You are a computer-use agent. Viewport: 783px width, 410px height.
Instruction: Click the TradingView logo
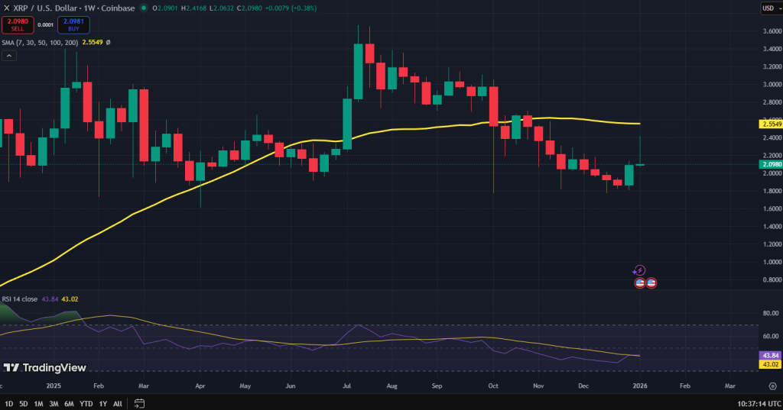point(45,367)
